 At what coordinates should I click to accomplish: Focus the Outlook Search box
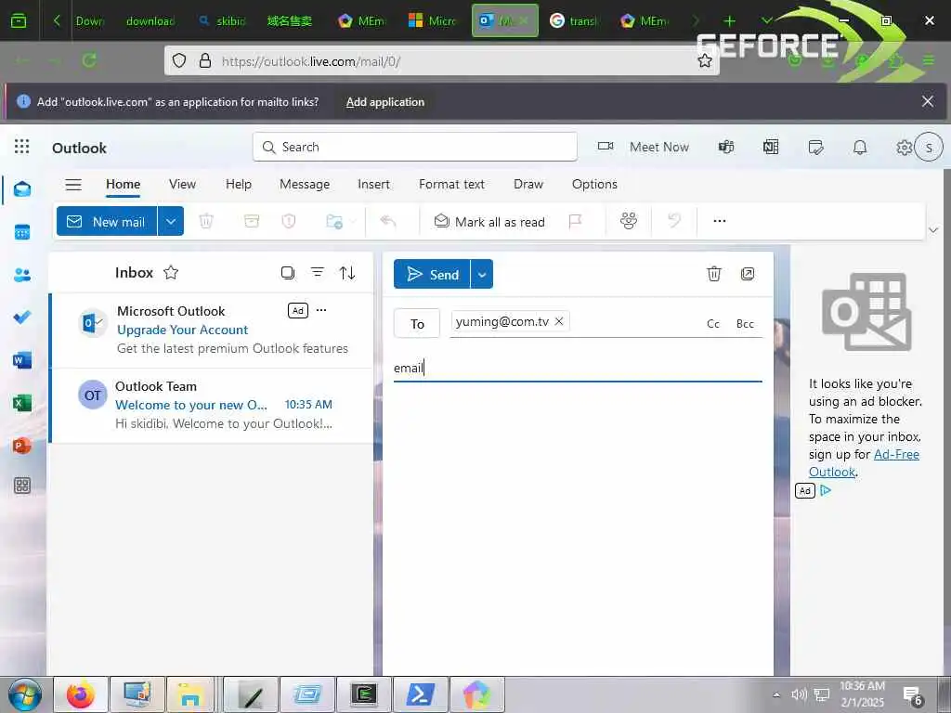click(415, 147)
